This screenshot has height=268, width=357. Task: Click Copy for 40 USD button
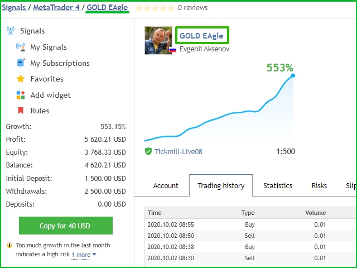pos(66,226)
